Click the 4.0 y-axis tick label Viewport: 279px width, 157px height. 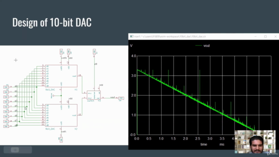(x=134, y=56)
